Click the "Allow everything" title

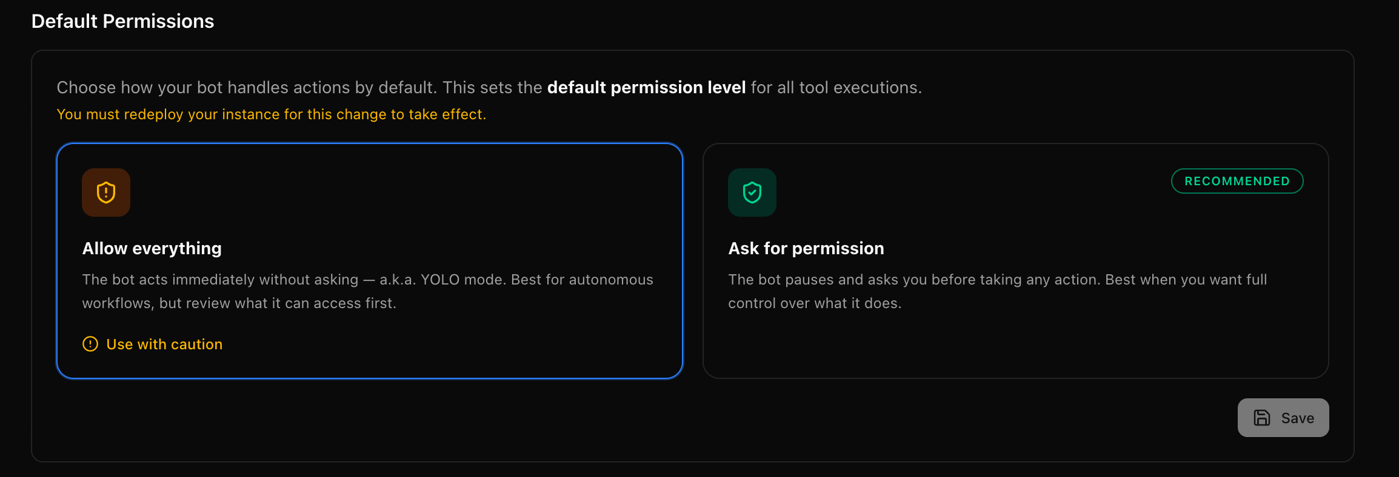click(x=152, y=248)
